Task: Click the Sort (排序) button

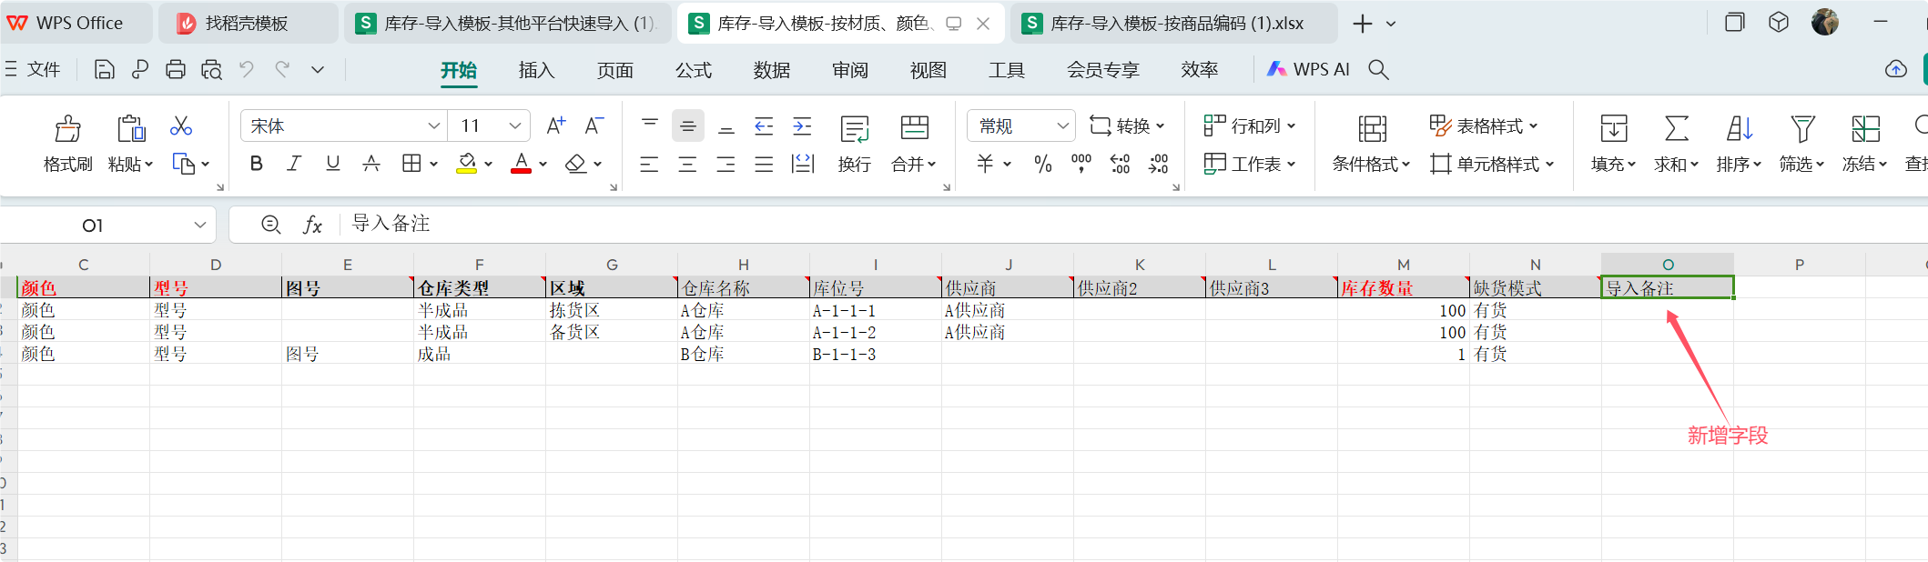Action: point(1739,143)
